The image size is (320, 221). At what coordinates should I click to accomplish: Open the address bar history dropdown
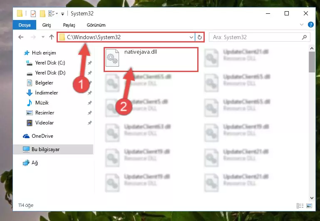(191, 37)
